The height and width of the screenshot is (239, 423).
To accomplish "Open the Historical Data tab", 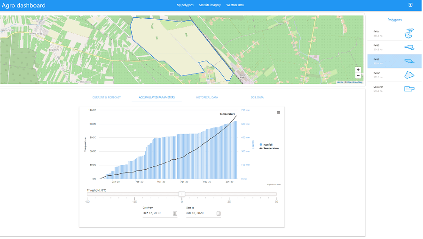I will (207, 97).
